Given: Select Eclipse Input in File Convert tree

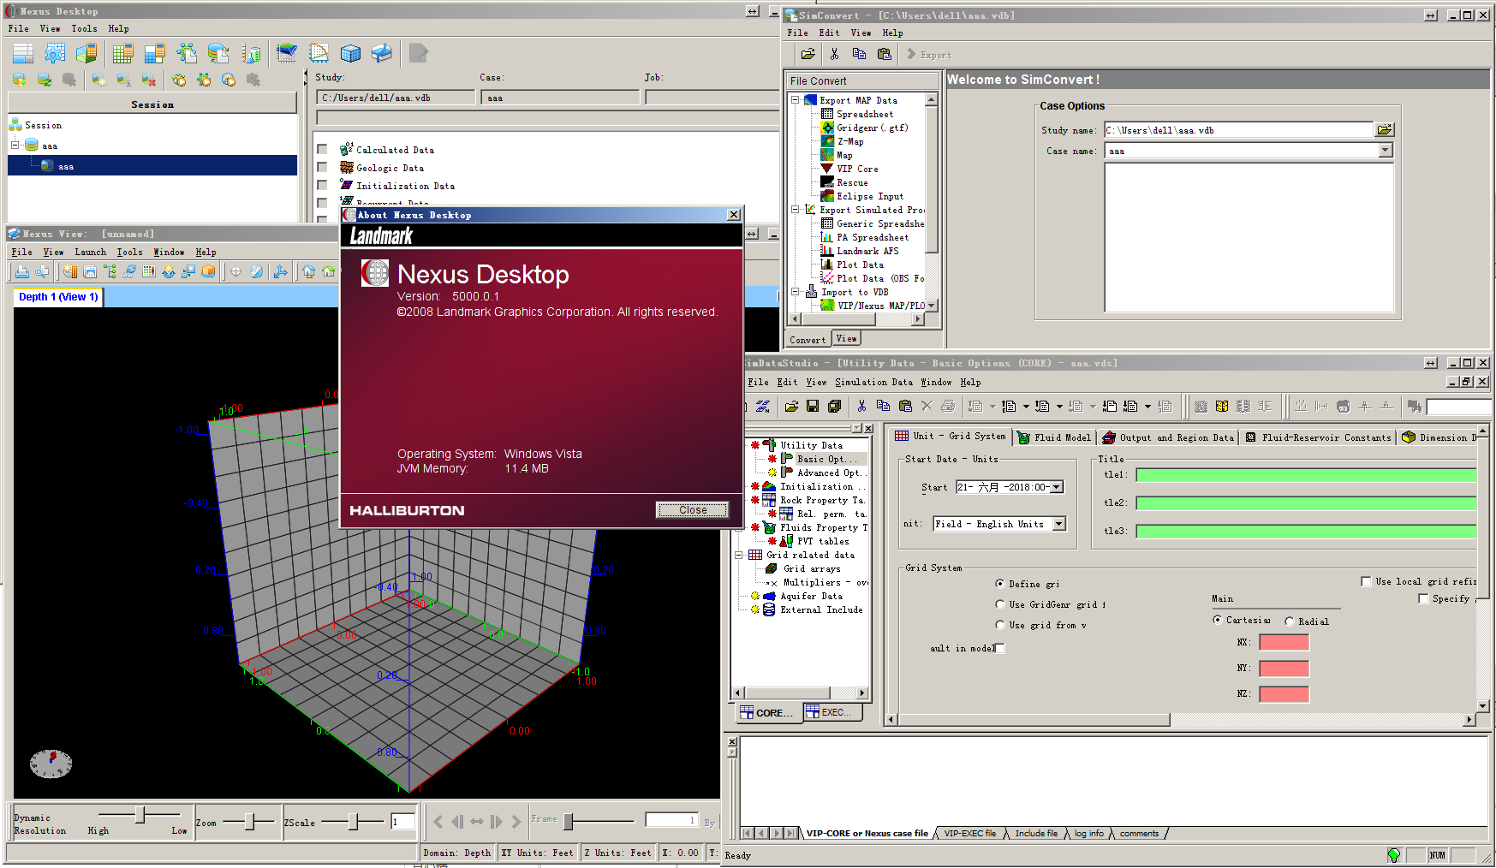Looking at the screenshot, I should (869, 196).
